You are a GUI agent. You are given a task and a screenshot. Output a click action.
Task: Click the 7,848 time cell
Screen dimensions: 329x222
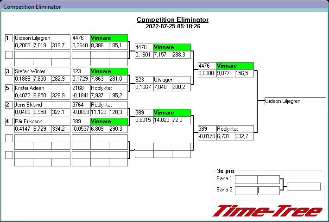pyautogui.click(x=163, y=87)
